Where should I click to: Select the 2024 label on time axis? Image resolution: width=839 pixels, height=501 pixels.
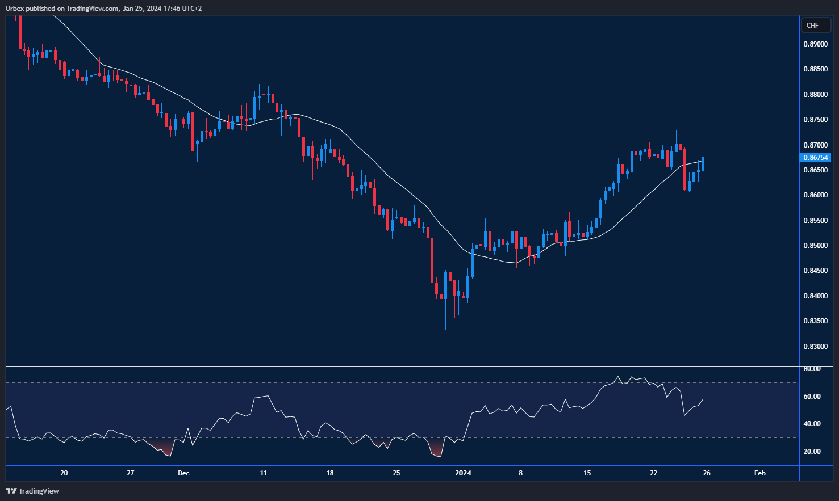click(464, 473)
